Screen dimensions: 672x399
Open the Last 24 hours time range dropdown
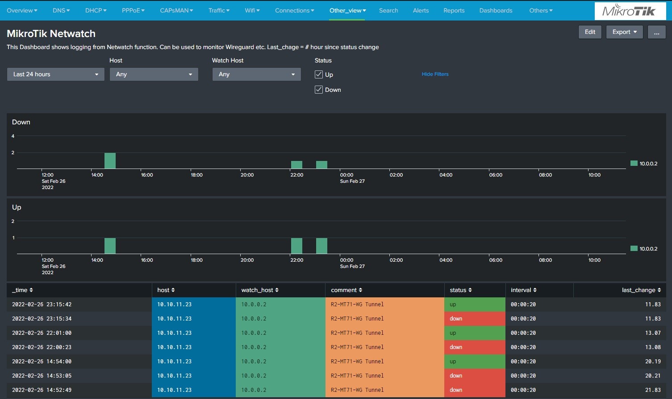tap(56, 74)
